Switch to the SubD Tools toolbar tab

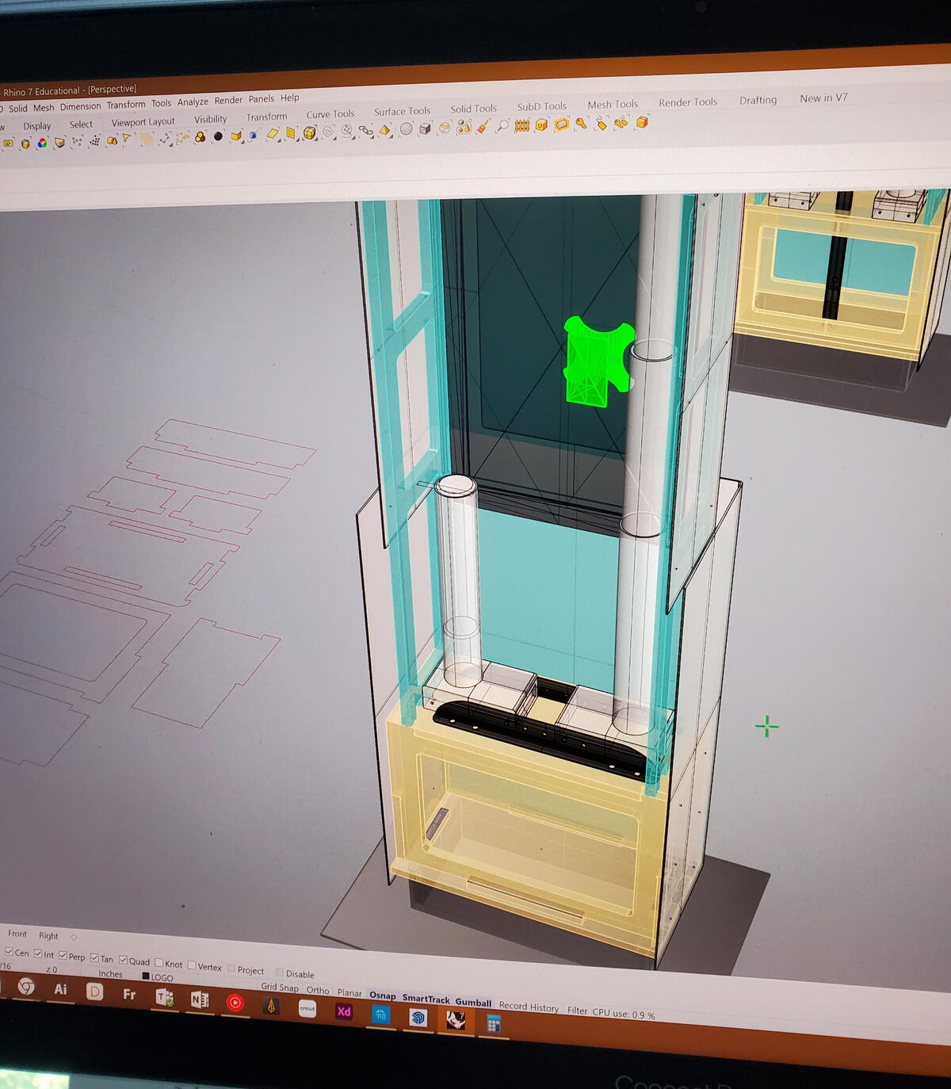click(x=542, y=106)
